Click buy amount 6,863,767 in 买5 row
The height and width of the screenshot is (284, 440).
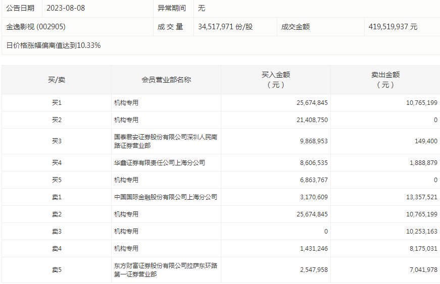[x=311, y=180]
